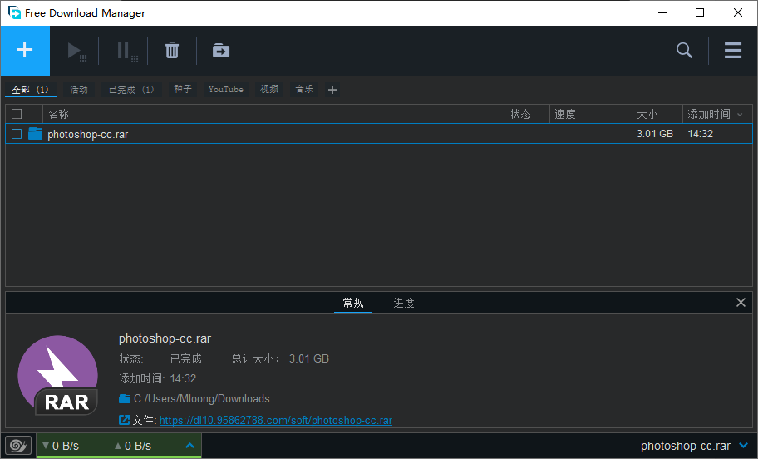Image resolution: width=758 pixels, height=459 pixels.
Task: Click upload speed 0 B/s indicator
Action: [133, 446]
